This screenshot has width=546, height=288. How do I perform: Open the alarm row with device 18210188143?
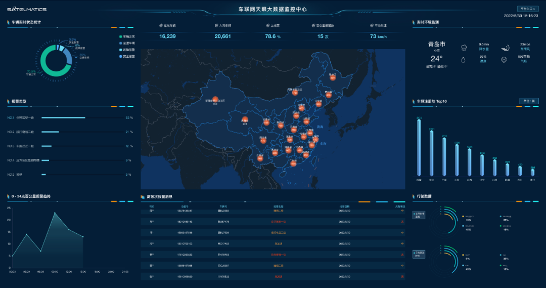(272, 221)
